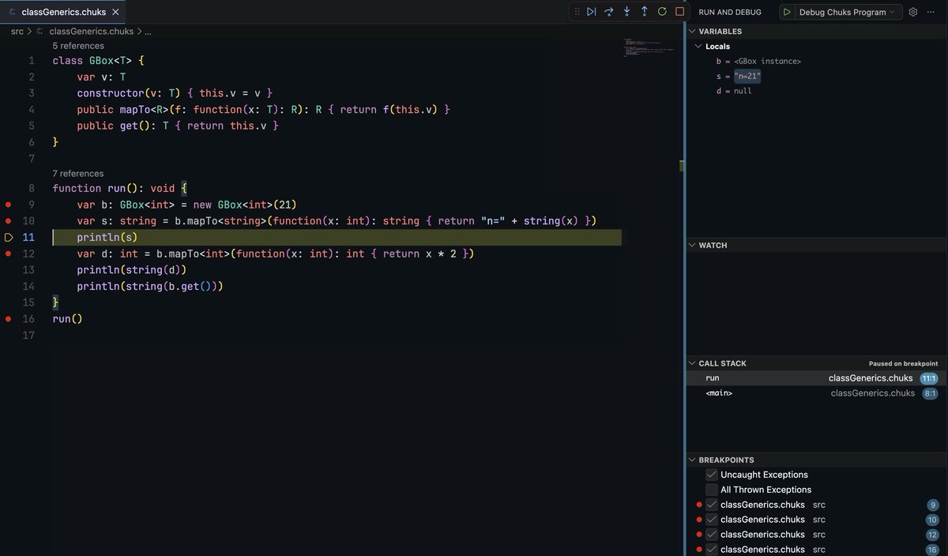
Task: Enable All Thrown Exceptions checkbox
Action: (712, 490)
